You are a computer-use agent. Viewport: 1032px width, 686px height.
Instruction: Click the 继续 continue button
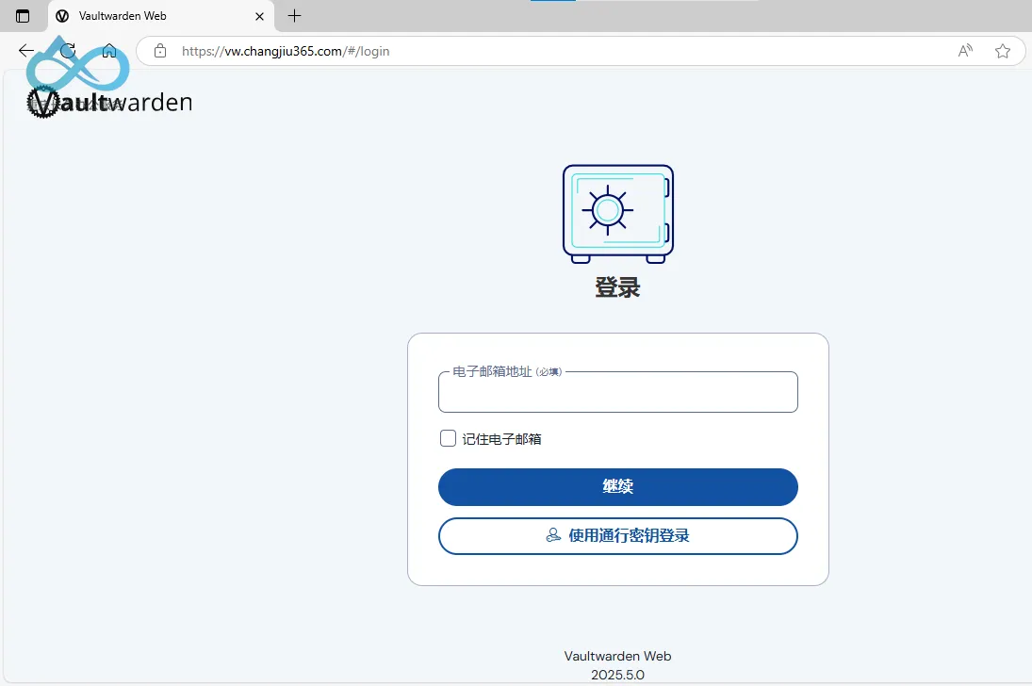pos(618,487)
